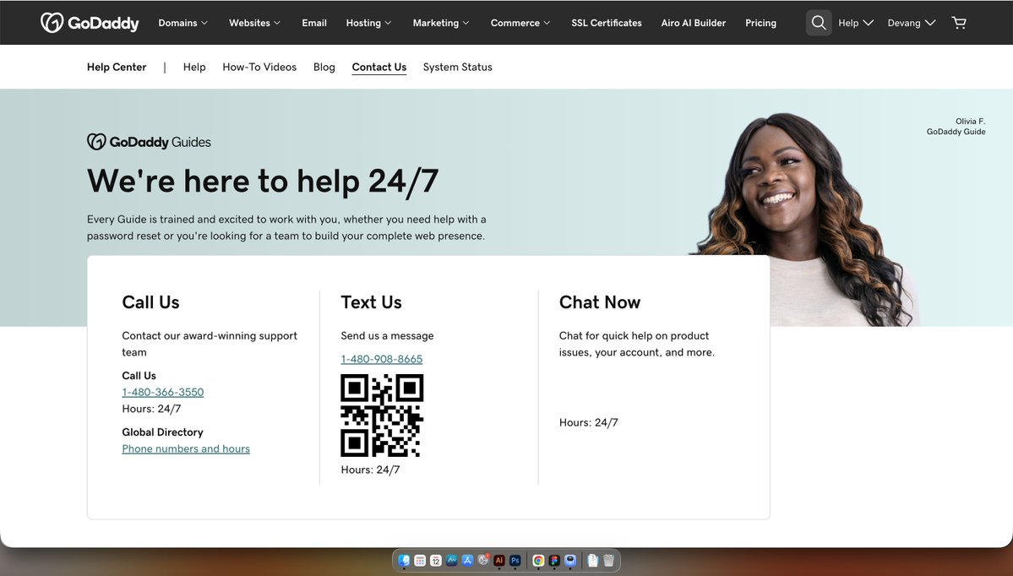Open Help Center home link
1013x576 pixels.
(117, 68)
